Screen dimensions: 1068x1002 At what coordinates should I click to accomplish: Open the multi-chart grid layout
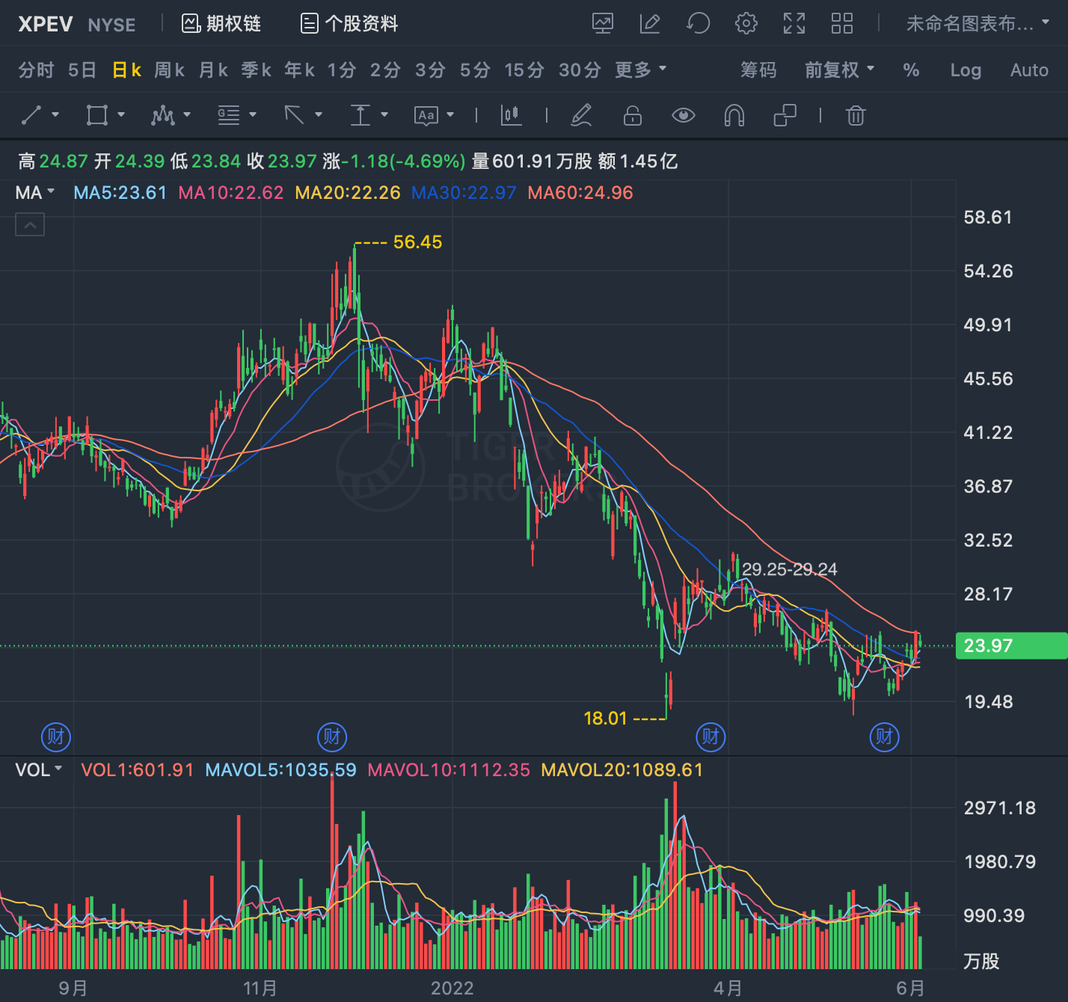[842, 23]
